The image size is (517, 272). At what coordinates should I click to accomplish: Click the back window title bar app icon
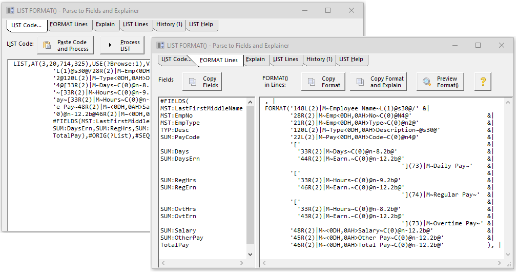coord(10,10)
